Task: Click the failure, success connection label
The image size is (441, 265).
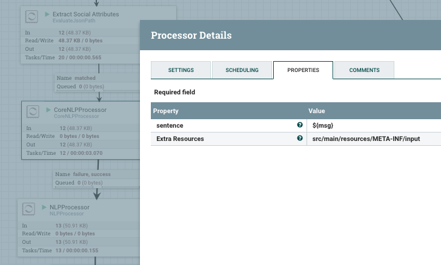Action: [84, 174]
